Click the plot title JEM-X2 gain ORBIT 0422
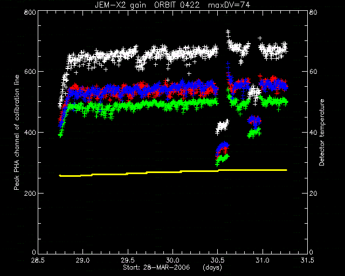345x276 pixels. pyautogui.click(x=147, y=5)
